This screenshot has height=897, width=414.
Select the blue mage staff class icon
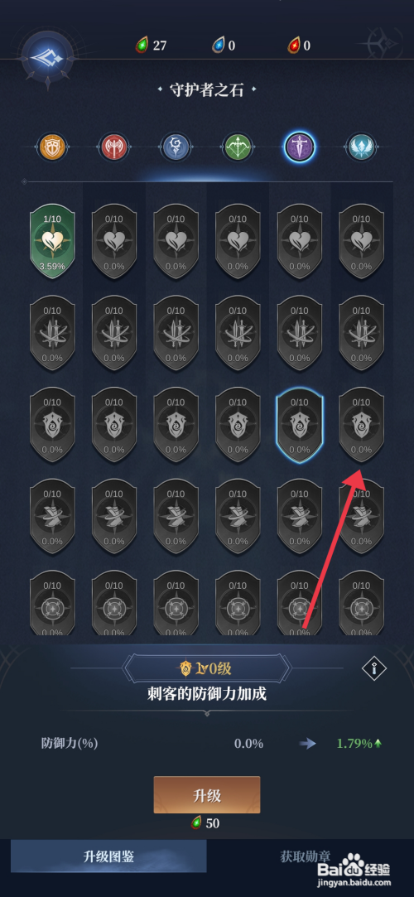(176, 147)
